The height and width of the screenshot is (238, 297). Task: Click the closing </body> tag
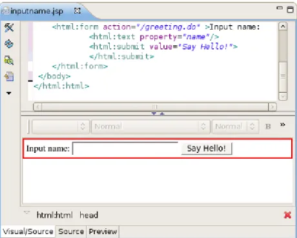(54, 76)
